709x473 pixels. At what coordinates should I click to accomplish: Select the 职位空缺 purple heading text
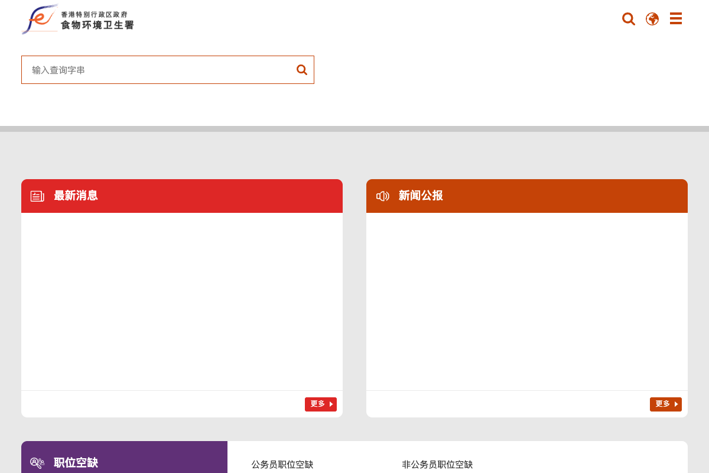(76, 463)
